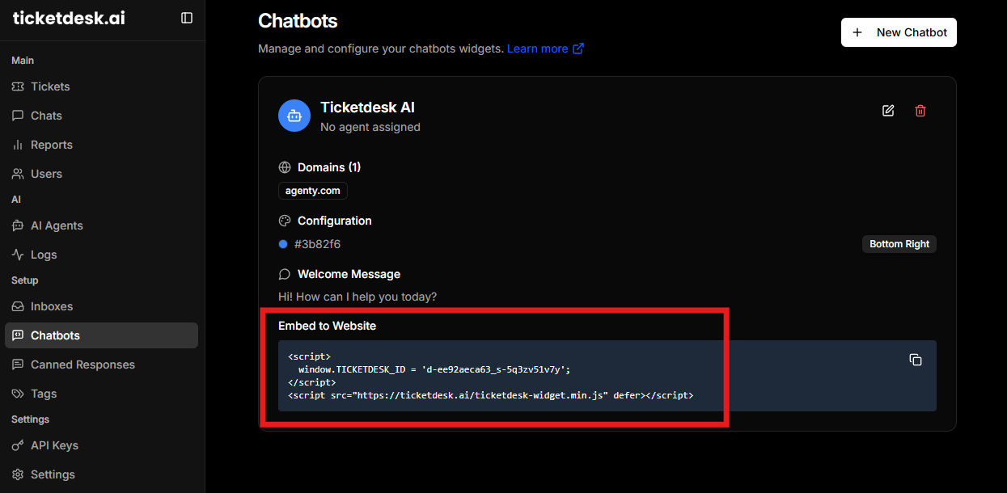Click the blue #3b82f6 color dot
The width and height of the screenshot is (1007, 493).
(283, 244)
